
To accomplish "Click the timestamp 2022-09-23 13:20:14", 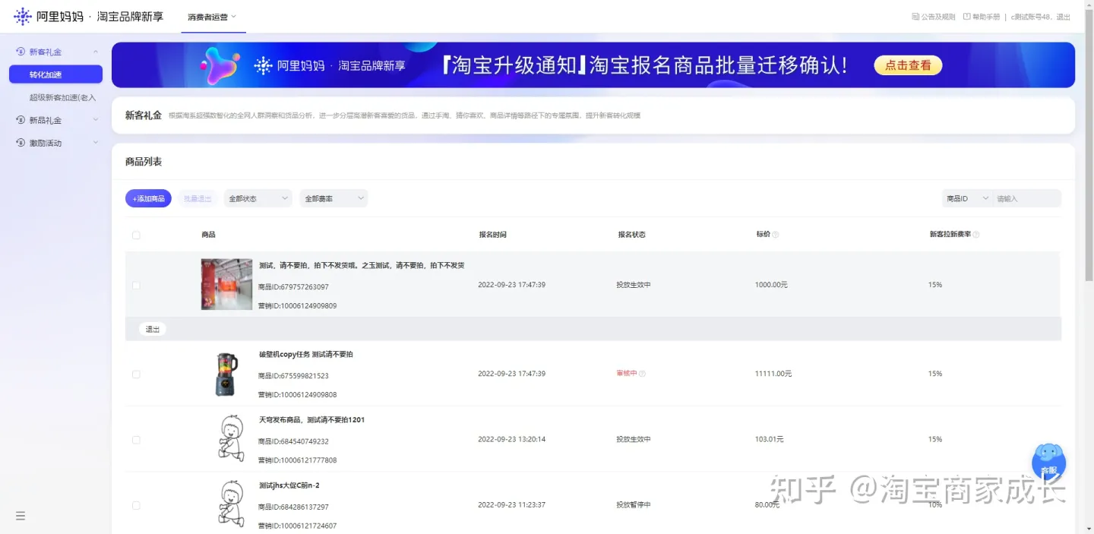I will 511,439.
